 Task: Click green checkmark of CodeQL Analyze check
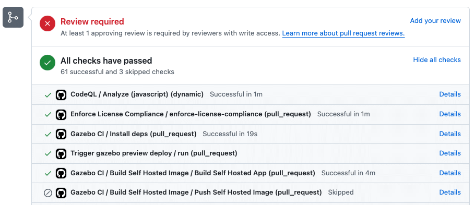click(48, 95)
